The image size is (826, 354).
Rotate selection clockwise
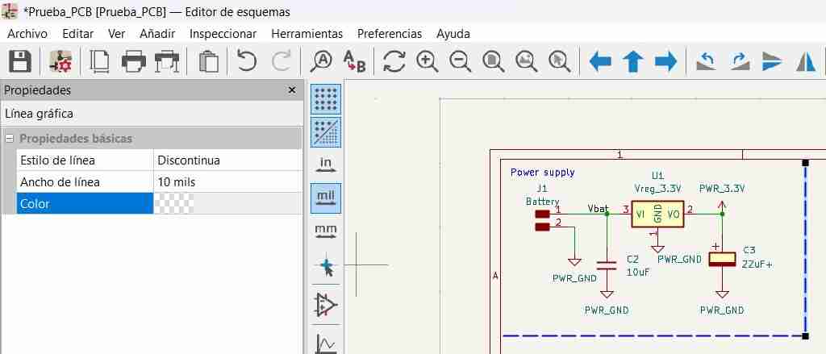740,61
